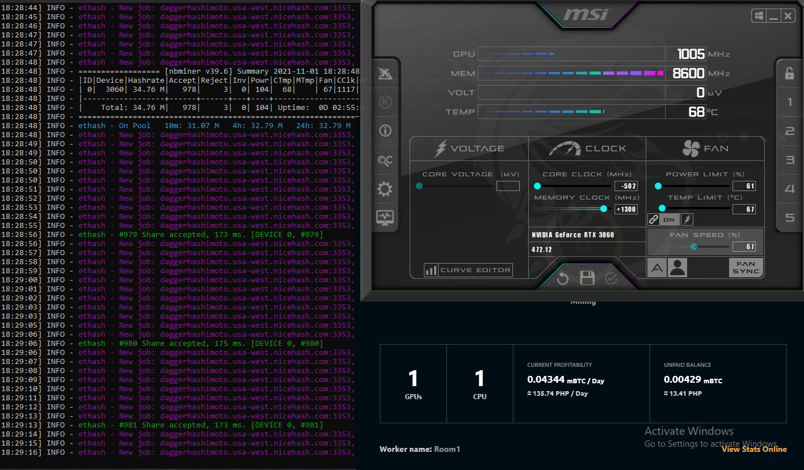Image resolution: width=804 pixels, height=470 pixels.
Task: Click the Power Limit 61 value field
Action: click(x=744, y=186)
